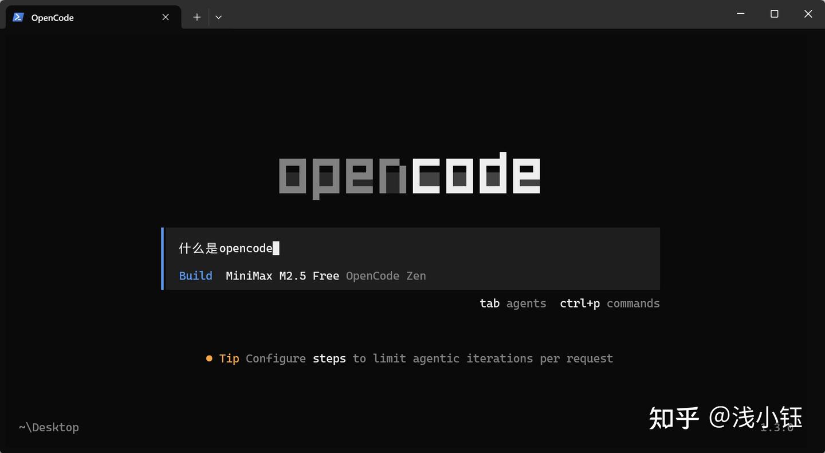Click the OpenCode Zen provider label
The height and width of the screenshot is (453, 825).
386,275
